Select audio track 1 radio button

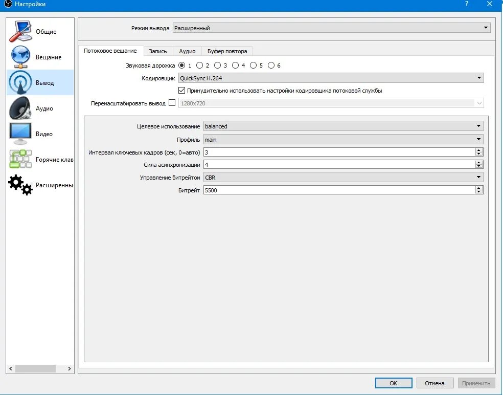click(x=182, y=65)
